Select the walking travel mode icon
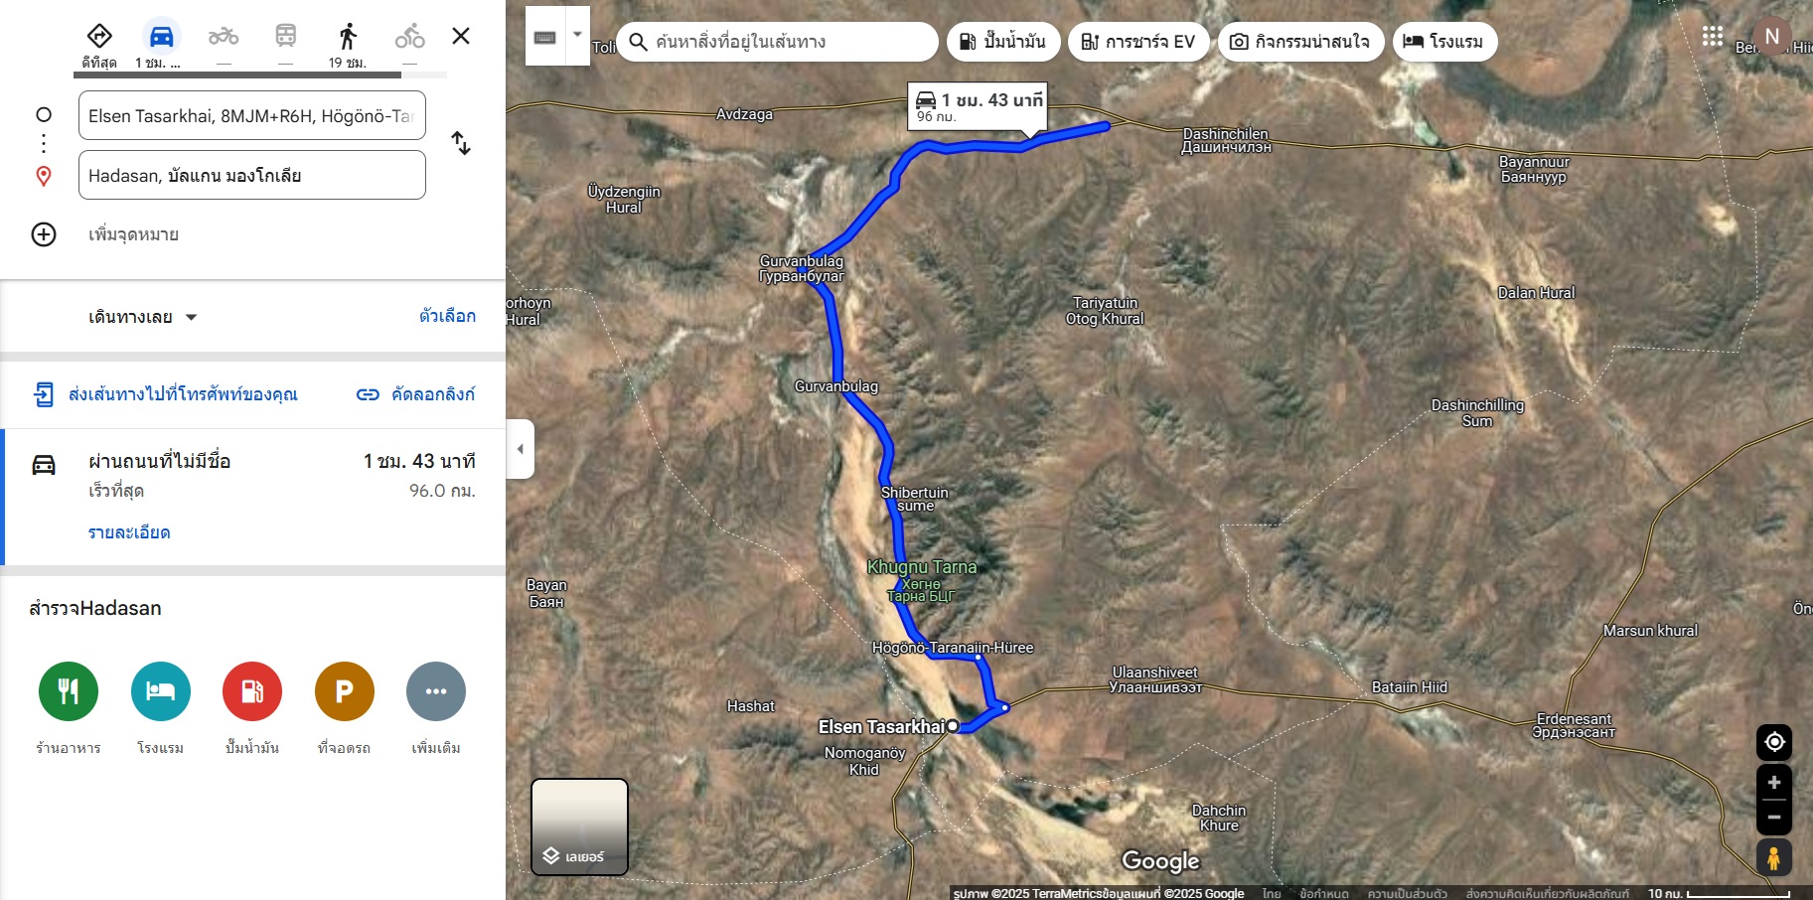The image size is (1813, 900). (x=348, y=37)
